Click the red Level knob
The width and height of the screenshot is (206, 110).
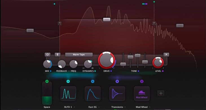[x=158, y=63]
